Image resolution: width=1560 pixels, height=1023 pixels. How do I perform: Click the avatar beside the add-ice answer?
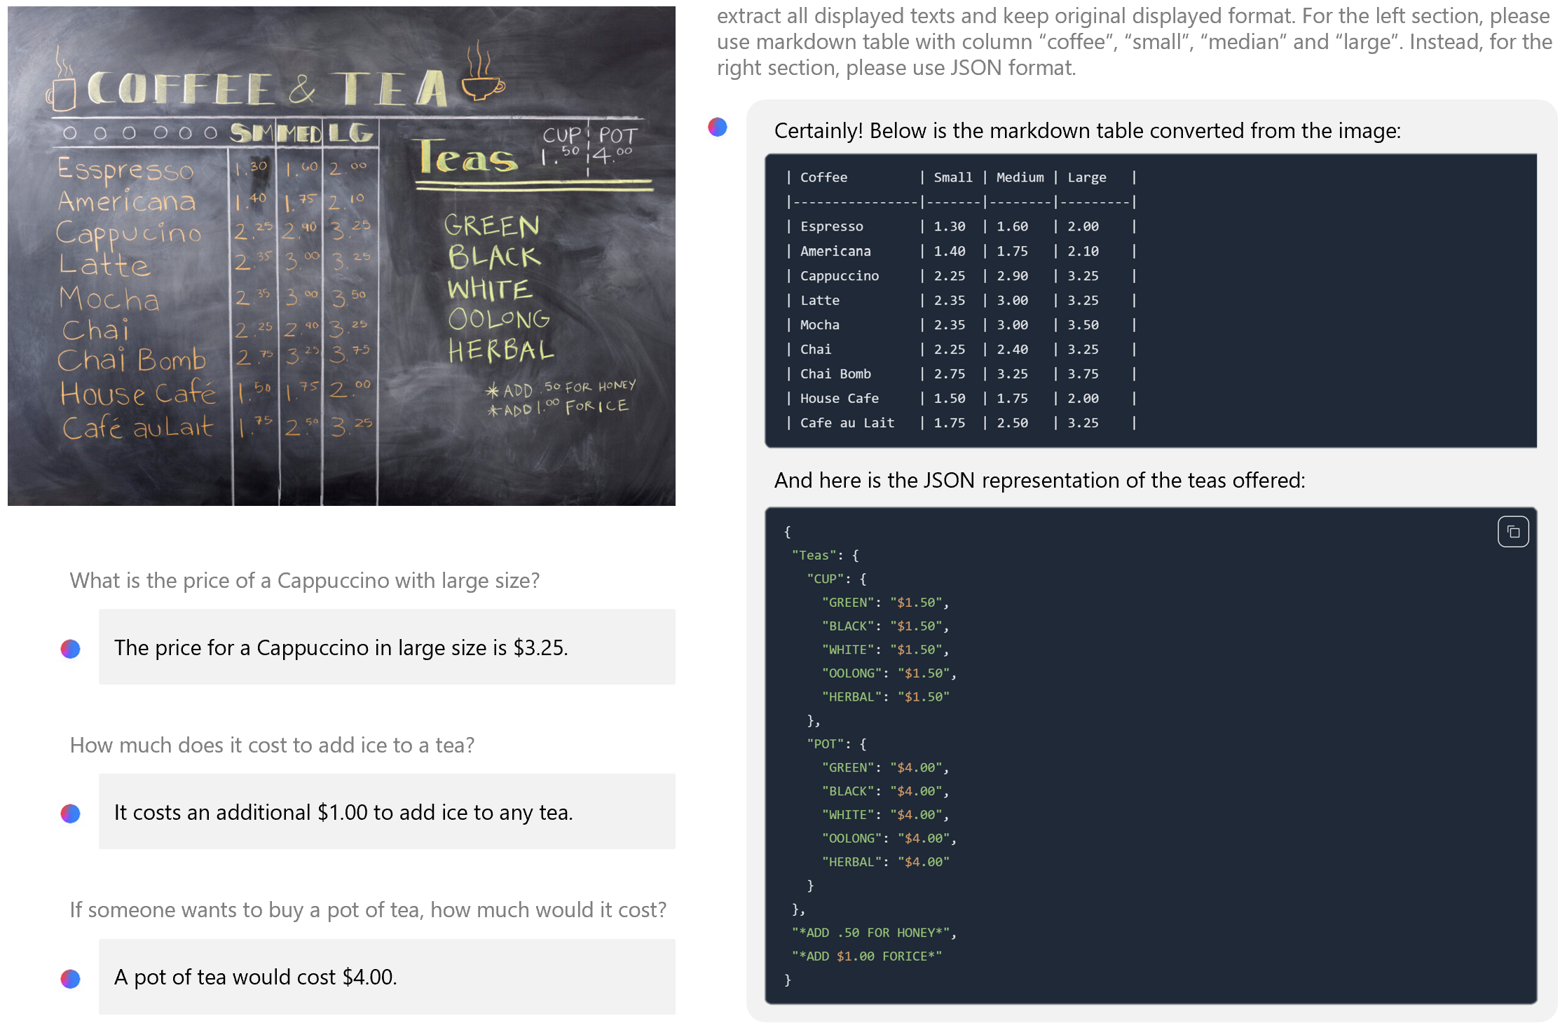[x=70, y=813]
